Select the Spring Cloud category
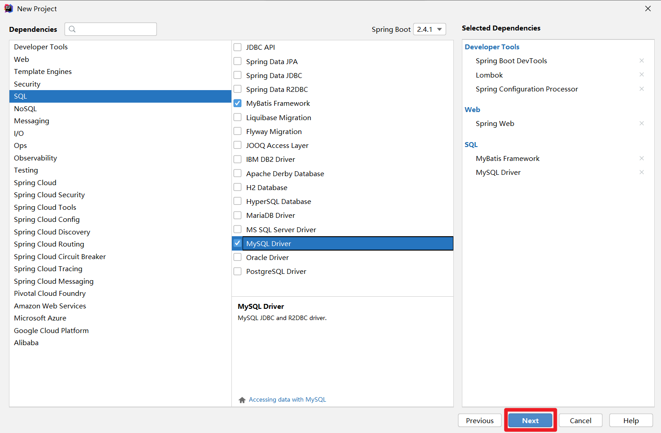 [120, 182]
